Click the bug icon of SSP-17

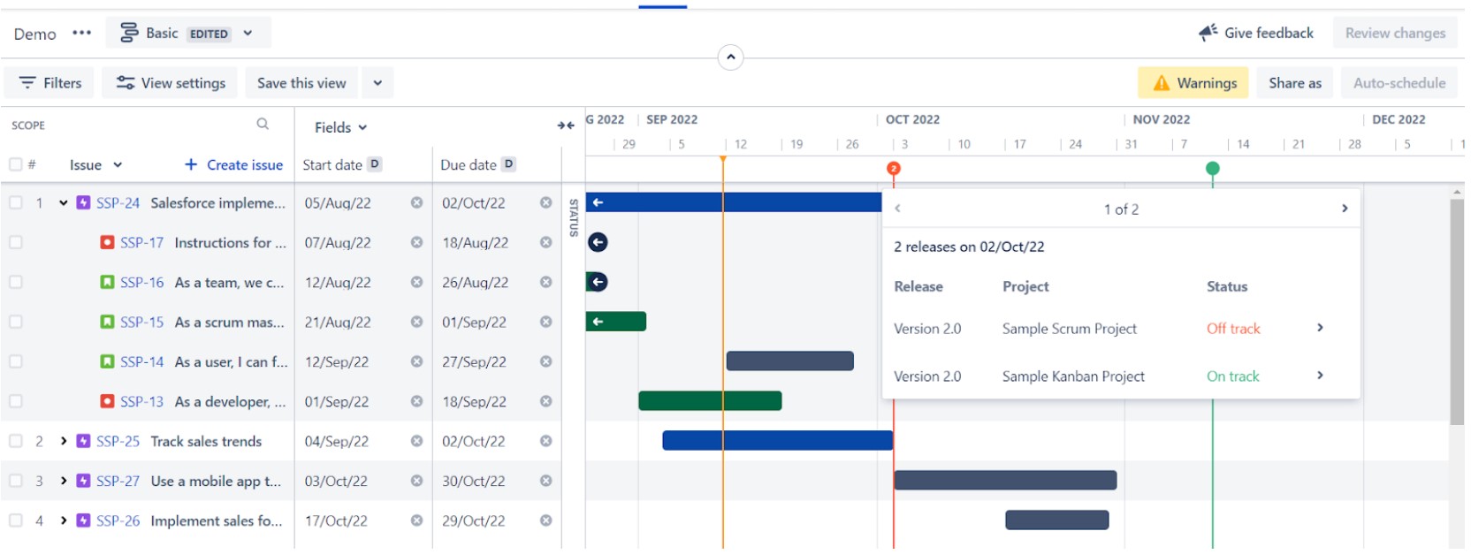coord(107,242)
